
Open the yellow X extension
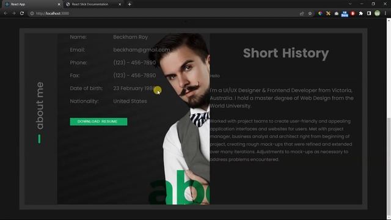point(328,13)
